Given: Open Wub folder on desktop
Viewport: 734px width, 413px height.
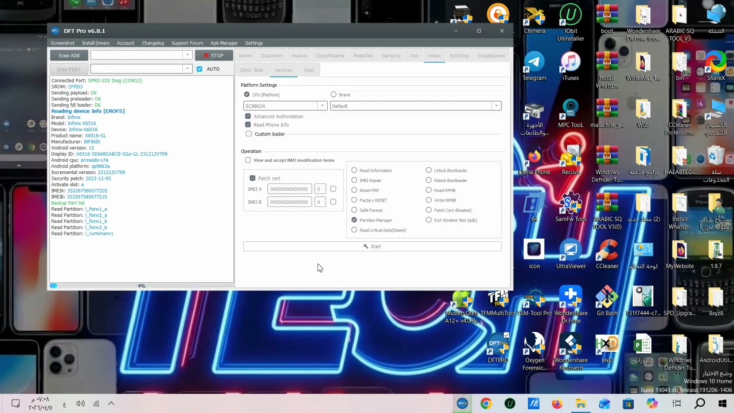Looking at the screenshot, I should click(x=643, y=113).
